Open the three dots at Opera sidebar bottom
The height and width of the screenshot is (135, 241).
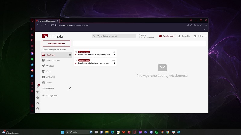pyautogui.click(x=32, y=111)
